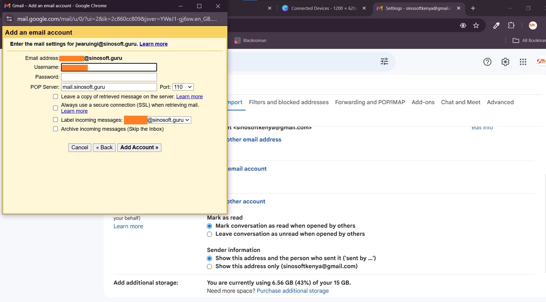This screenshot has width=546, height=302.
Task: Open Gmail quick settings gear
Action: click(505, 62)
